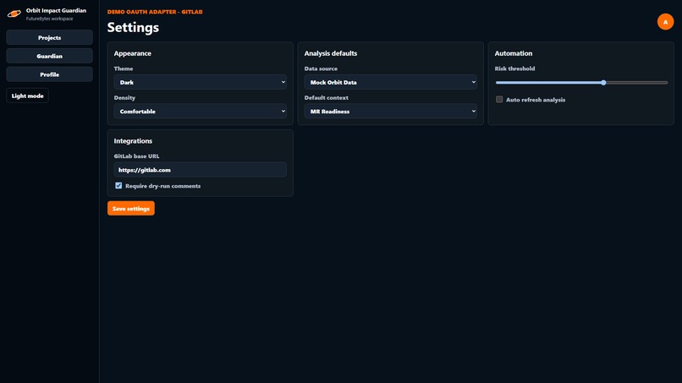Expand the Default context dropdown
This screenshot has width=682, height=383.
click(391, 112)
